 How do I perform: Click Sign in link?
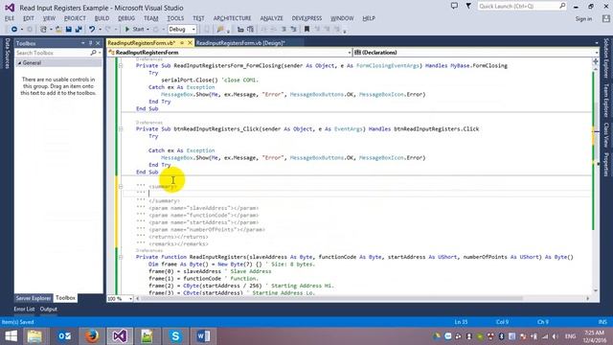point(583,19)
